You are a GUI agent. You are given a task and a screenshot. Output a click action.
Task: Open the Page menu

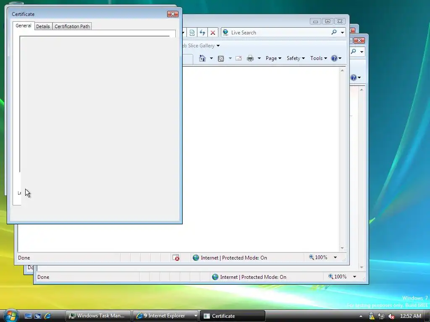273,58
